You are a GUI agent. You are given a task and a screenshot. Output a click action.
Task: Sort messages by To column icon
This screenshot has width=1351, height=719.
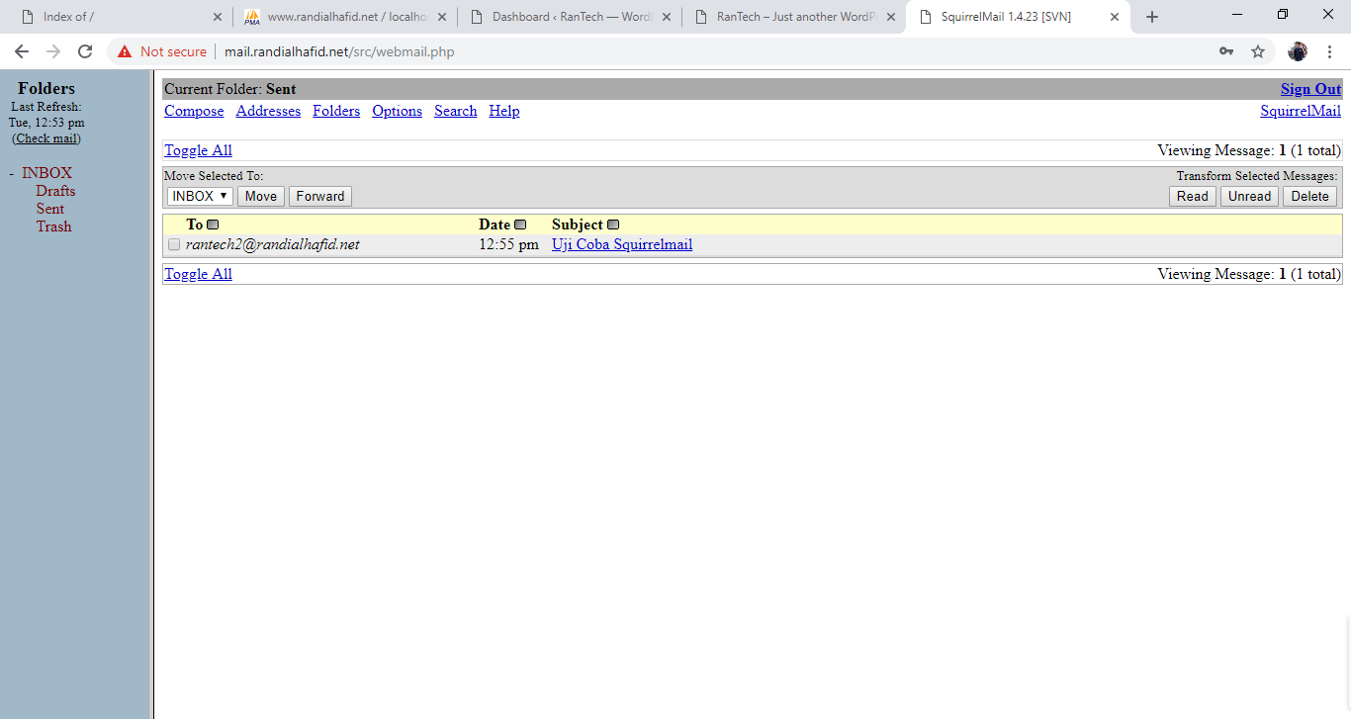point(213,225)
